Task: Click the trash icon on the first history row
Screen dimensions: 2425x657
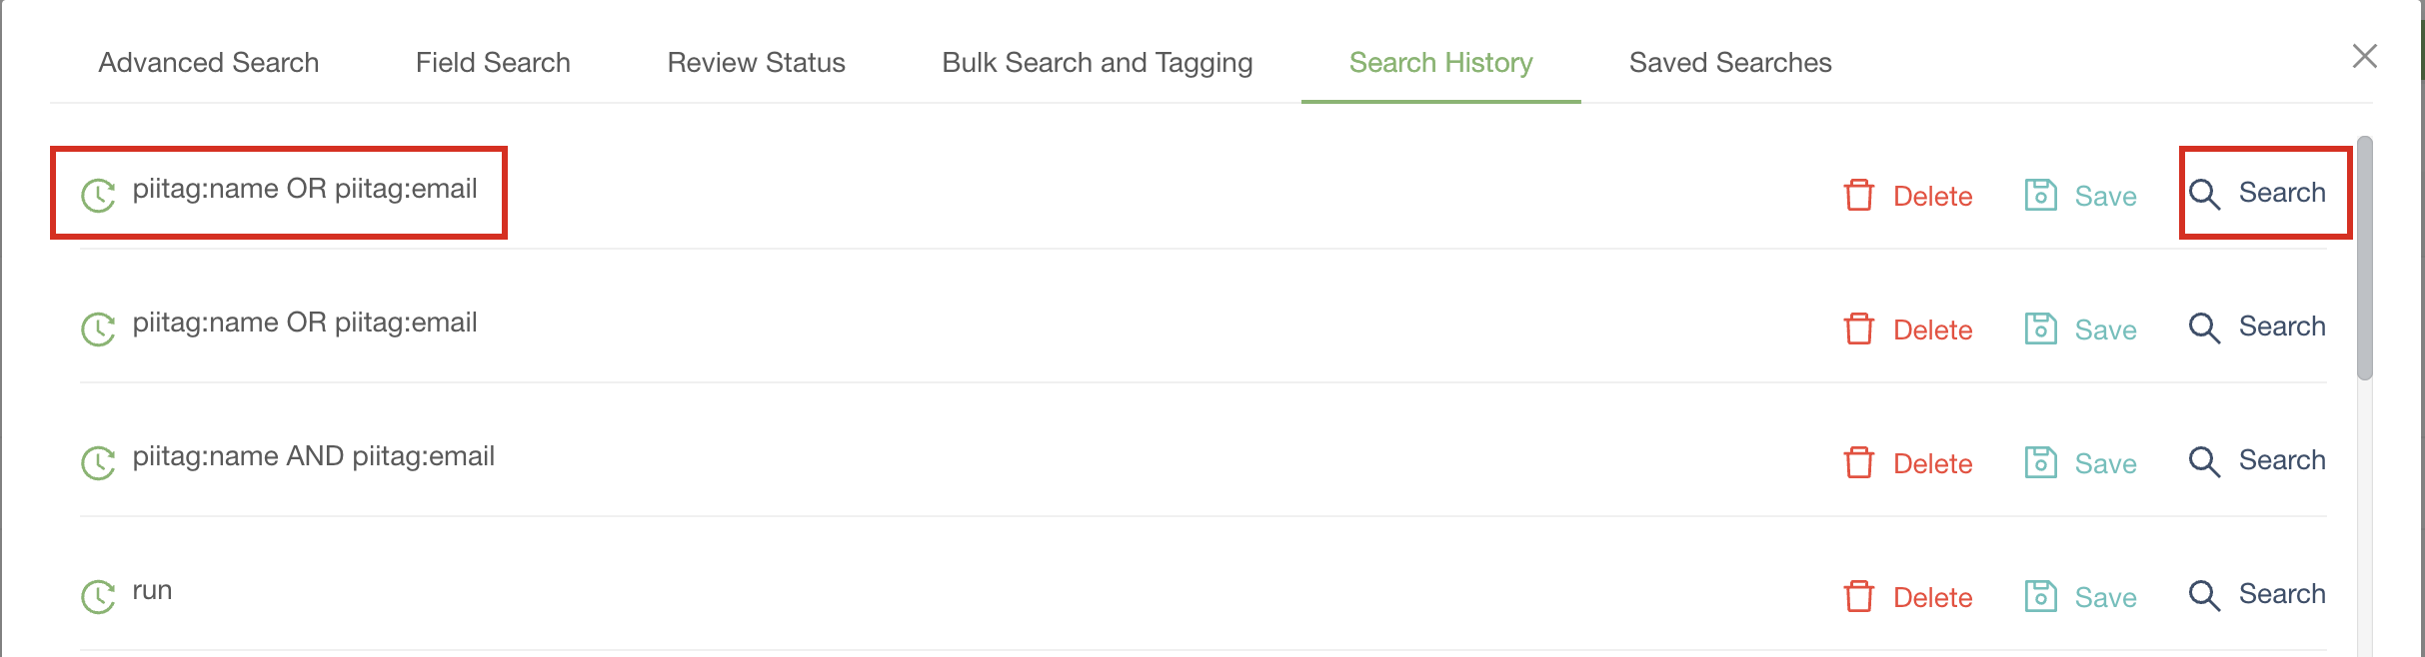Action: click(1859, 196)
